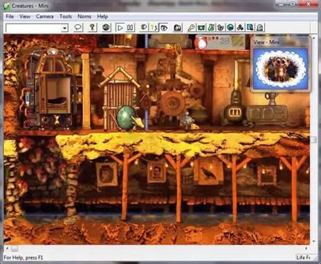Image resolution: width=321 pixels, height=264 pixels.
Task: Open the key tool icon
Action: point(192,28)
